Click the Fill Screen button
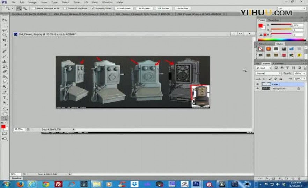 (x=163, y=8)
